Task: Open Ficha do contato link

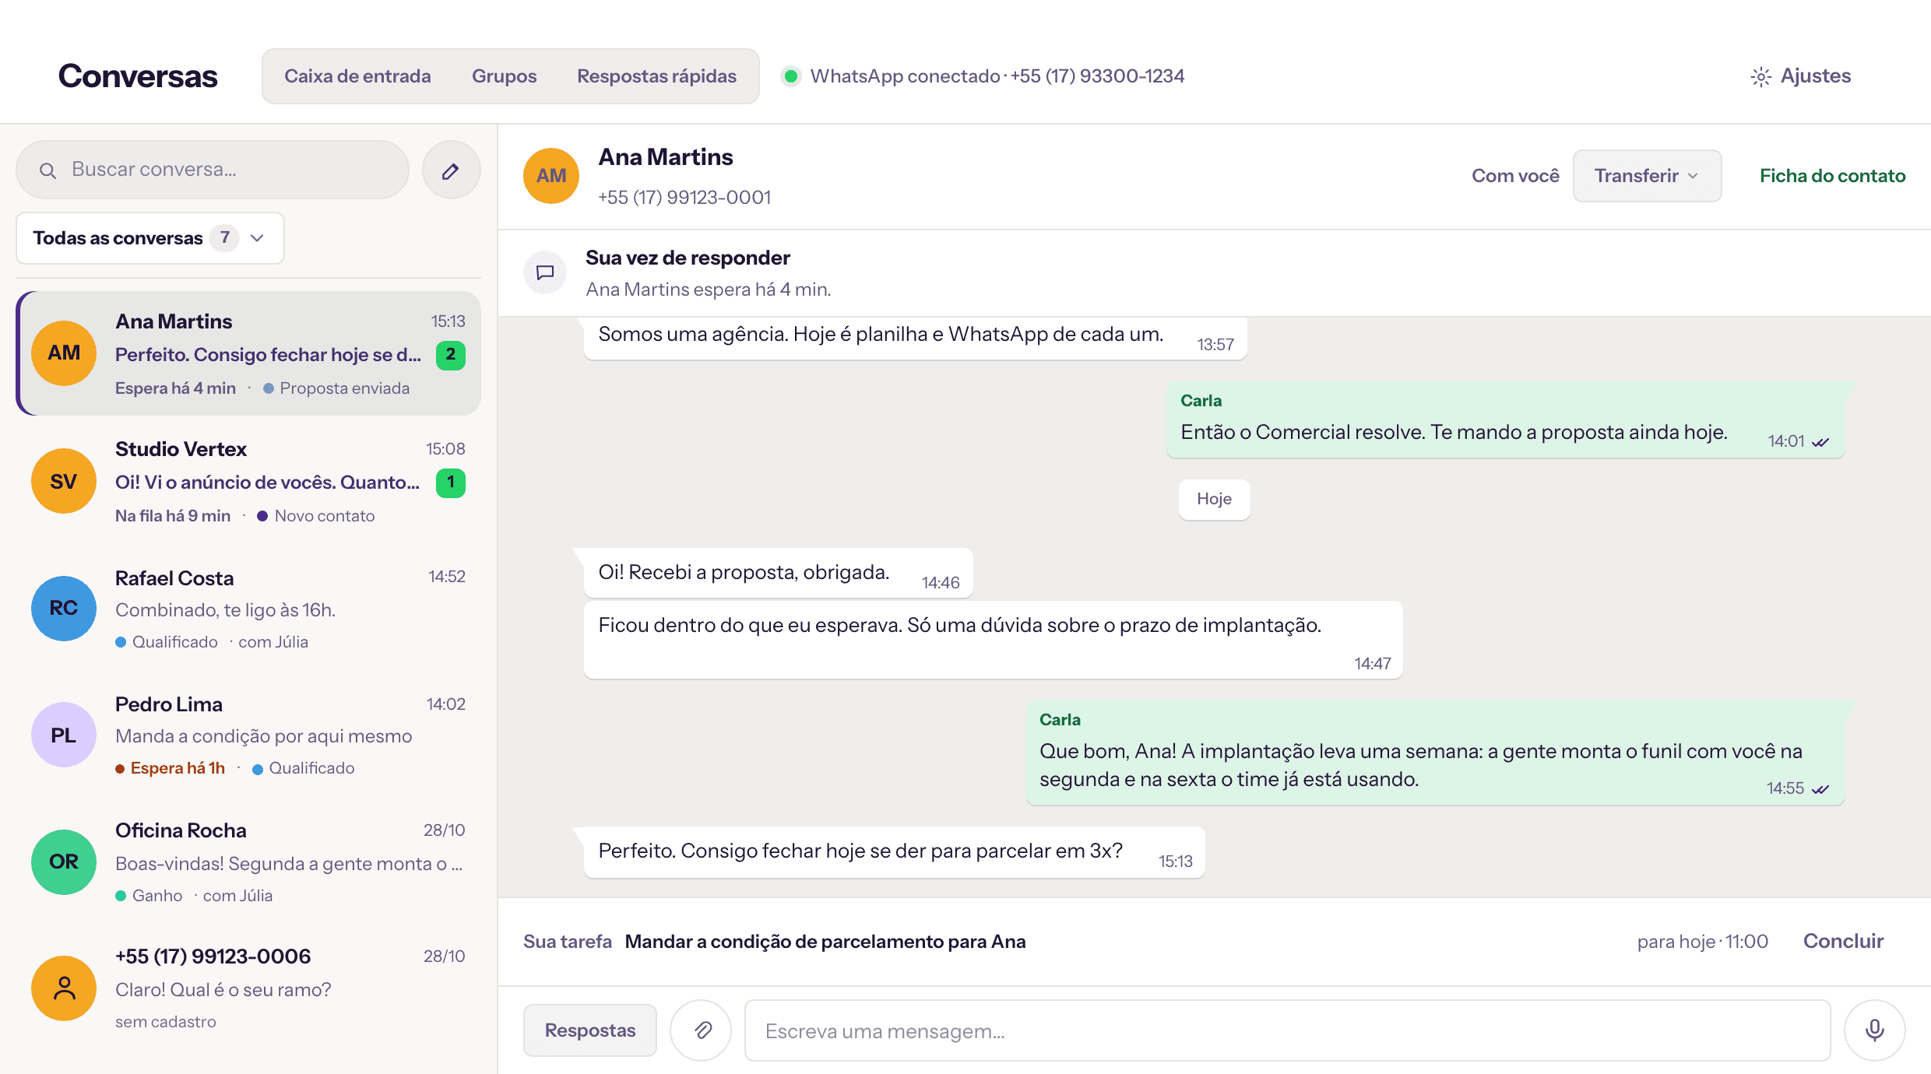Action: click(x=1832, y=176)
